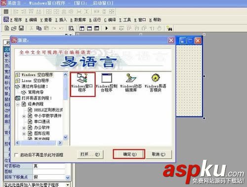Click the tree horizontal scroll left arrow
This screenshot has height=187, width=247.
(x=17, y=143)
